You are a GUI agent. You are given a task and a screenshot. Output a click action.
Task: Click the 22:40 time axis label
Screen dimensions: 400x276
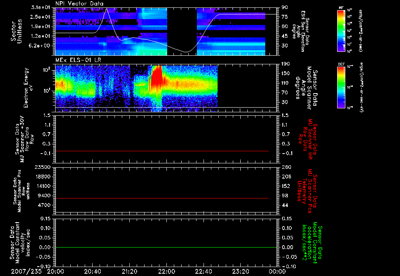(204, 271)
